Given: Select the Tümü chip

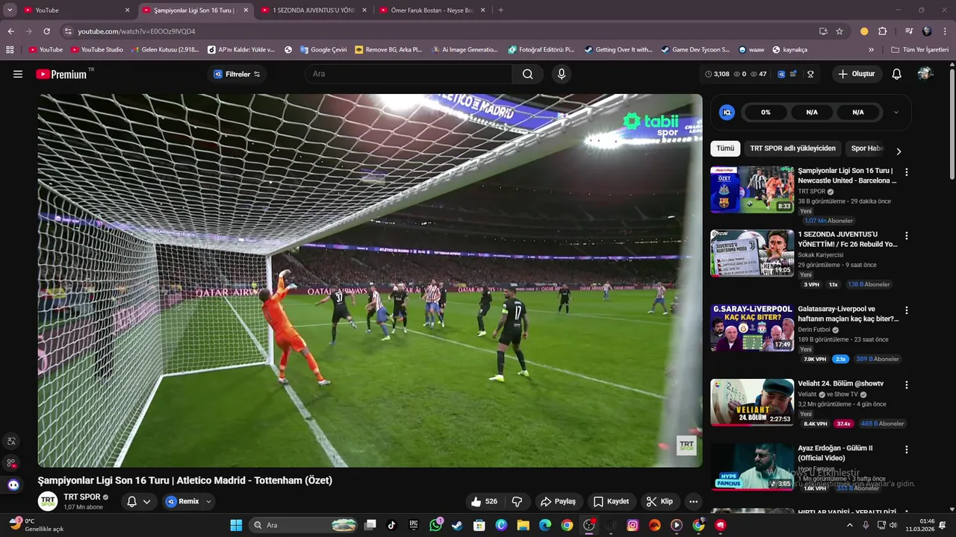Looking at the screenshot, I should 725,148.
